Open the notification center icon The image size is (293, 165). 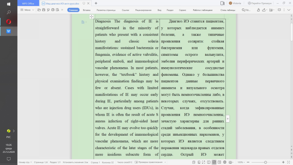tap(9, 159)
